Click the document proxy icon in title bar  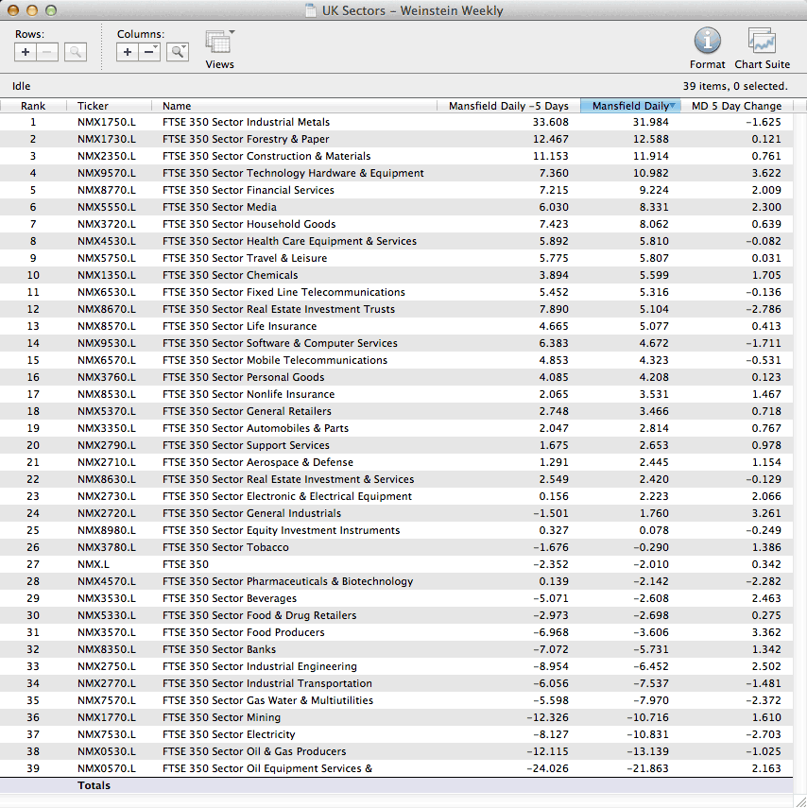[x=310, y=11]
